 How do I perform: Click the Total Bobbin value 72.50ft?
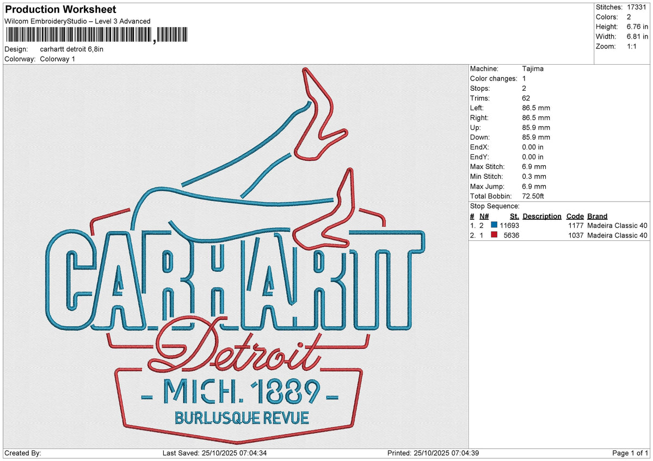click(x=533, y=196)
